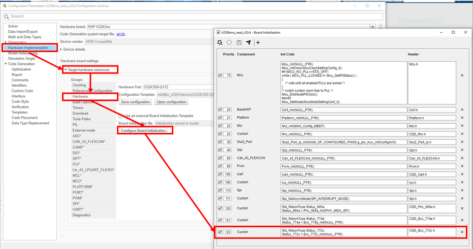The image size is (473, 249).
Task: Remove the BaseNXP row with its X
Action: coord(462,110)
